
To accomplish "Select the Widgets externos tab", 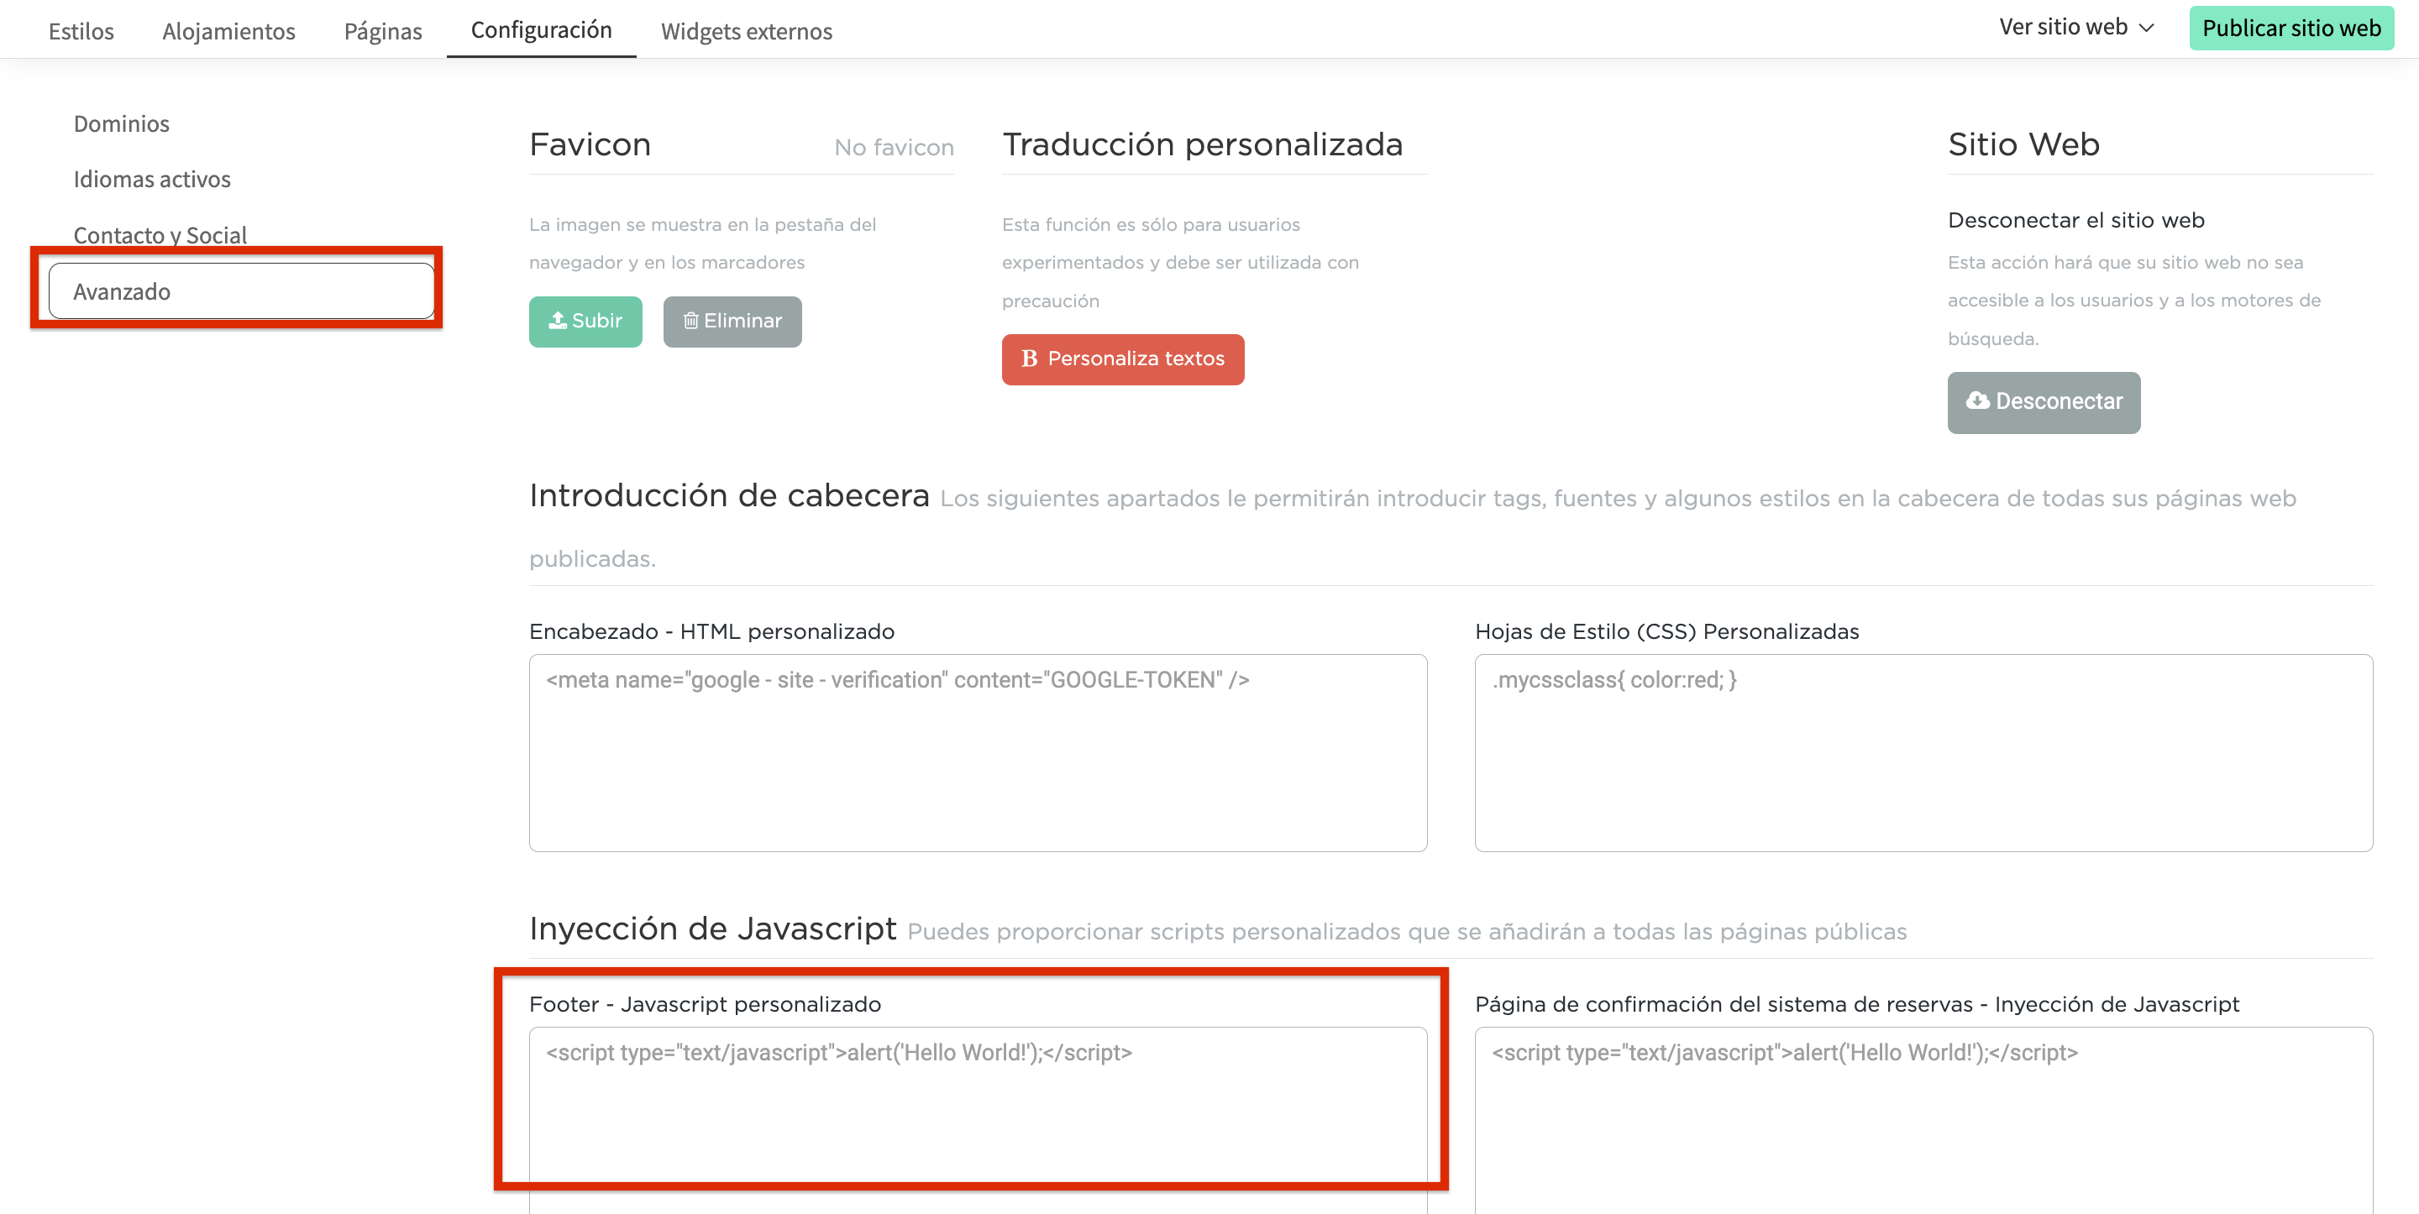I will (x=746, y=31).
